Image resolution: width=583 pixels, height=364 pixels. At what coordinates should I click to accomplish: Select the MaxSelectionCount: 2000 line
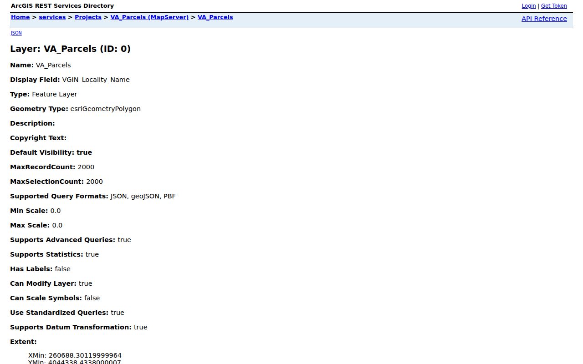point(56,182)
